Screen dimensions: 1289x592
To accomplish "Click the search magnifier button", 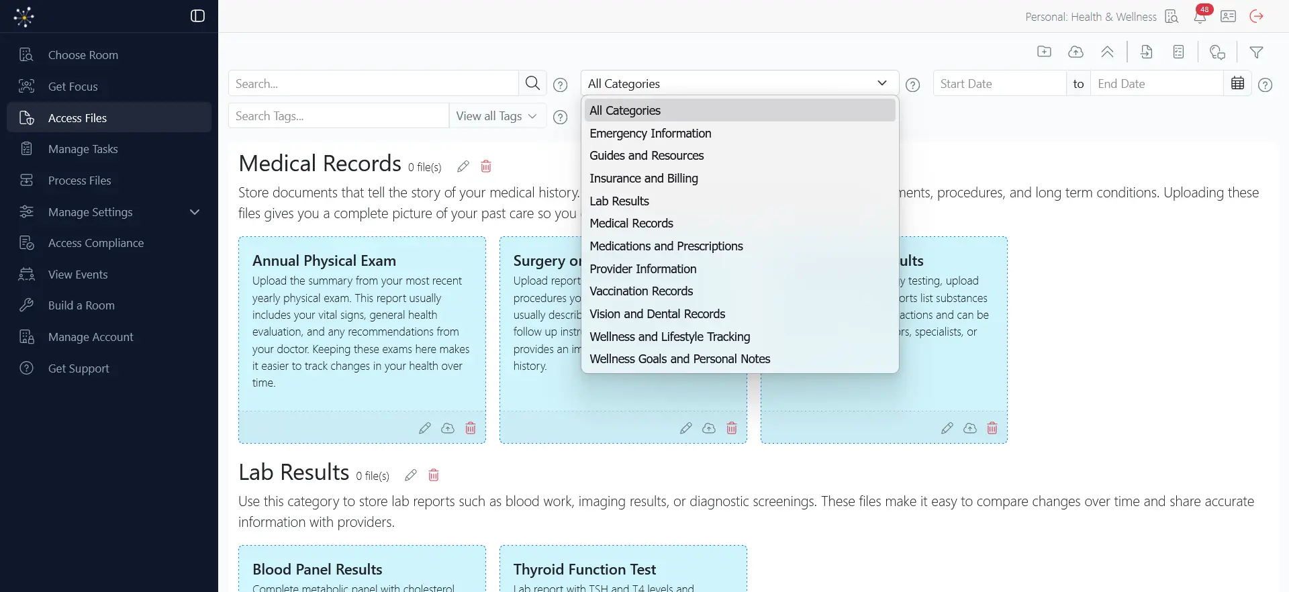I will pyautogui.click(x=533, y=83).
